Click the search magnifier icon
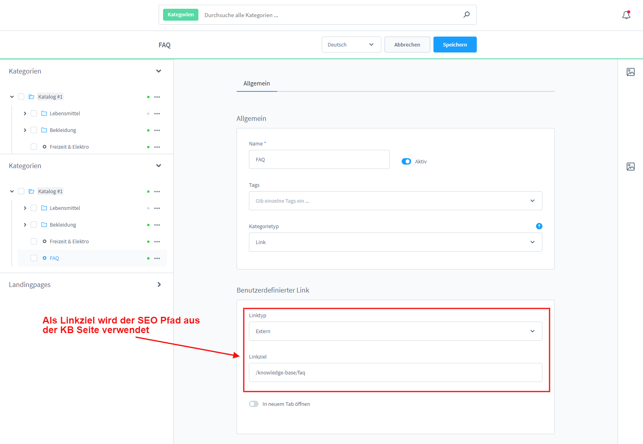Screen dimensions: 643x444 tap(466, 15)
